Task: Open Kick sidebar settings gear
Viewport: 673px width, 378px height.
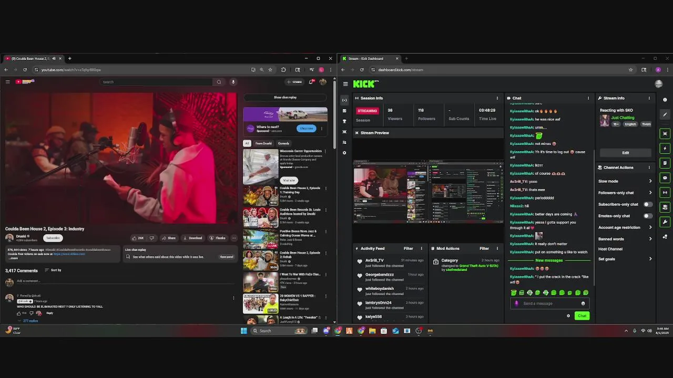Action: tap(344, 153)
